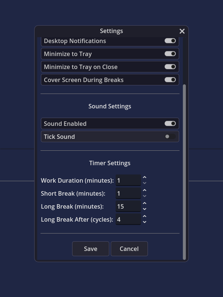Turn off Minimize to Tray

coord(170,54)
